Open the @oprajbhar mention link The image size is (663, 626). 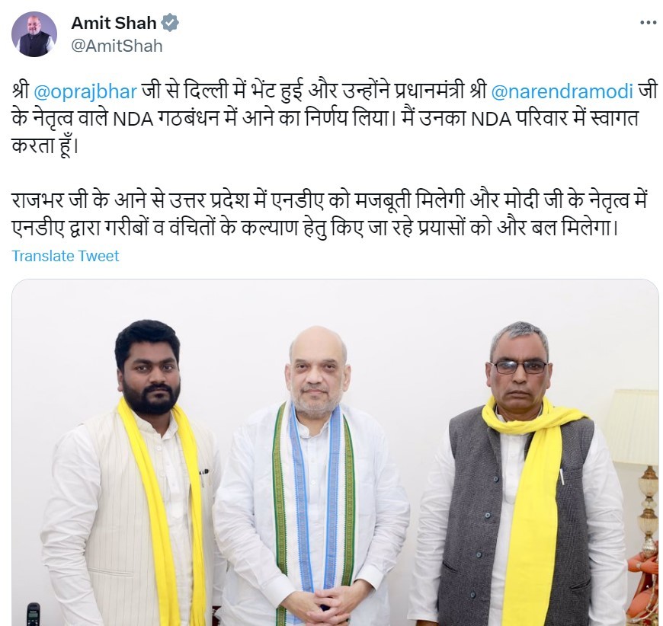[85, 91]
